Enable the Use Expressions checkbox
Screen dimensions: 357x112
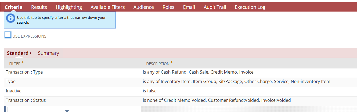click(8, 35)
